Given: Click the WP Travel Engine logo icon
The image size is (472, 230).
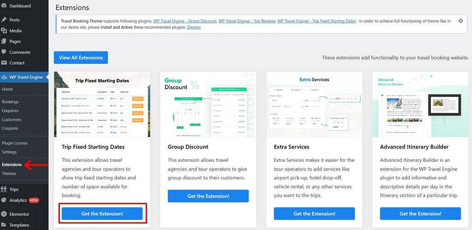Looking at the screenshot, I should point(4,77).
